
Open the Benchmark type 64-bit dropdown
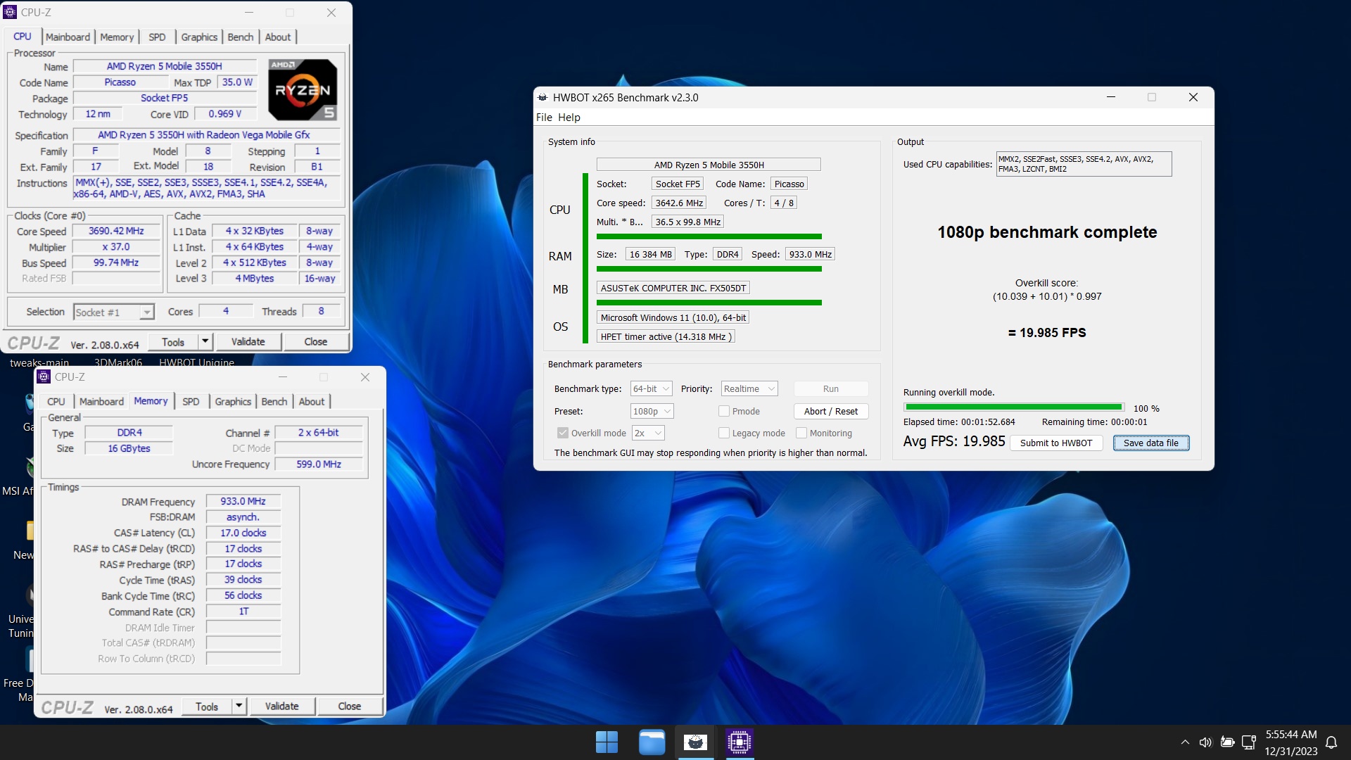point(651,388)
